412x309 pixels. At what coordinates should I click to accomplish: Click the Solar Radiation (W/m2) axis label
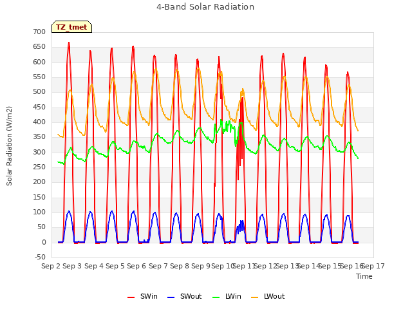pyautogui.click(x=9, y=146)
